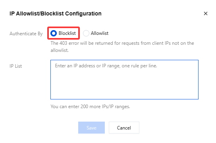
Task: Select the Allowlist radio button
Action: pos(86,33)
